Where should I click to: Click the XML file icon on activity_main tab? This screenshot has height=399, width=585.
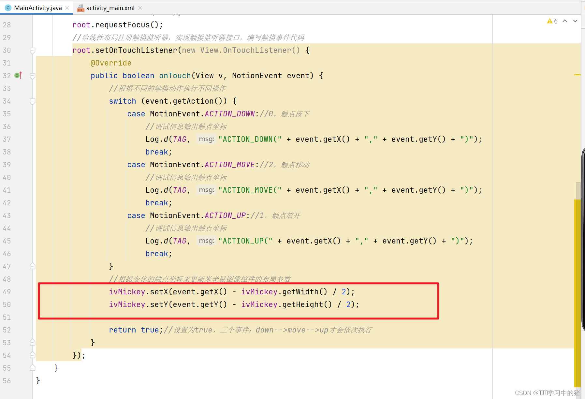coord(80,8)
